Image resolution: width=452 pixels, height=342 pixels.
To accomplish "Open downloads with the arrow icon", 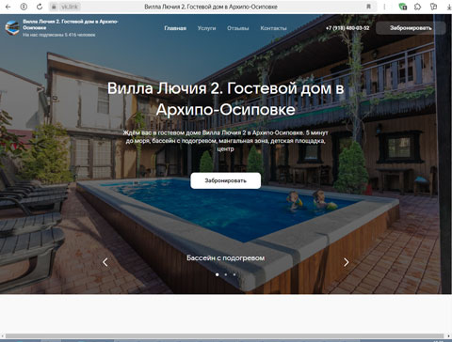I will point(449,7).
